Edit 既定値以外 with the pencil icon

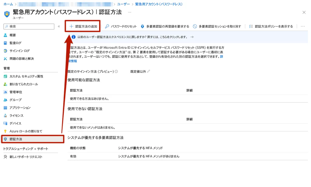coord(149,71)
